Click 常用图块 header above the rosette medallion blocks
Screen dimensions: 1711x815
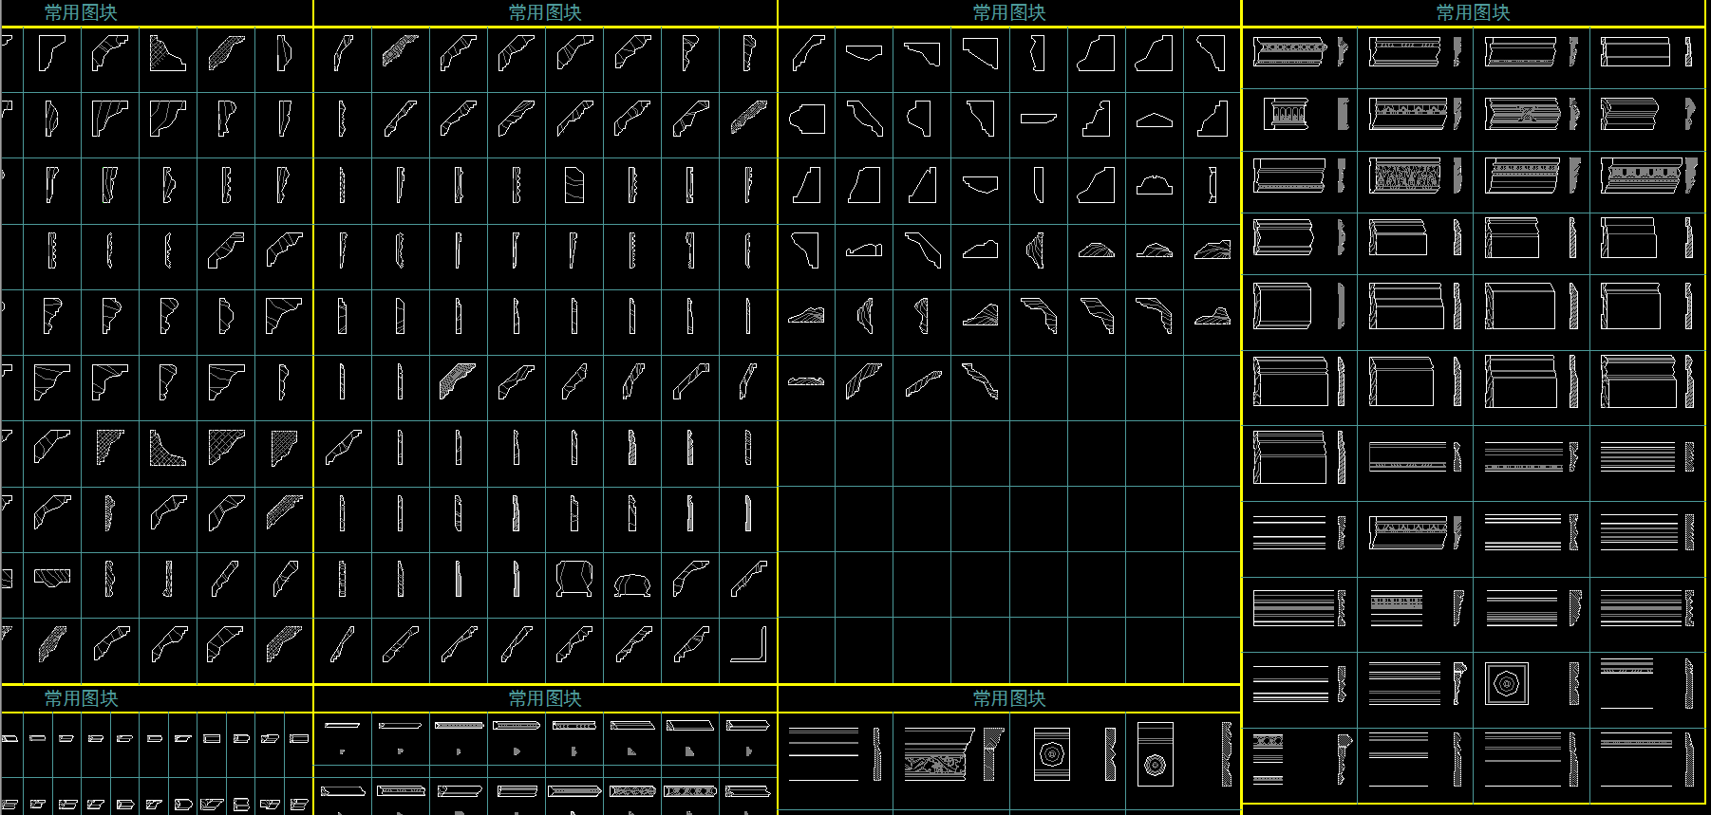pyautogui.click(x=1008, y=698)
